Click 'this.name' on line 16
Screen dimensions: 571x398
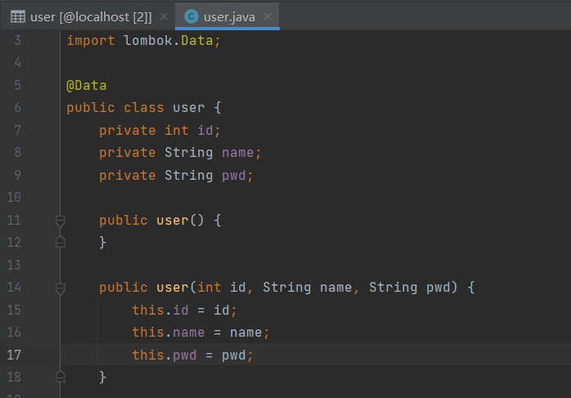click(169, 332)
